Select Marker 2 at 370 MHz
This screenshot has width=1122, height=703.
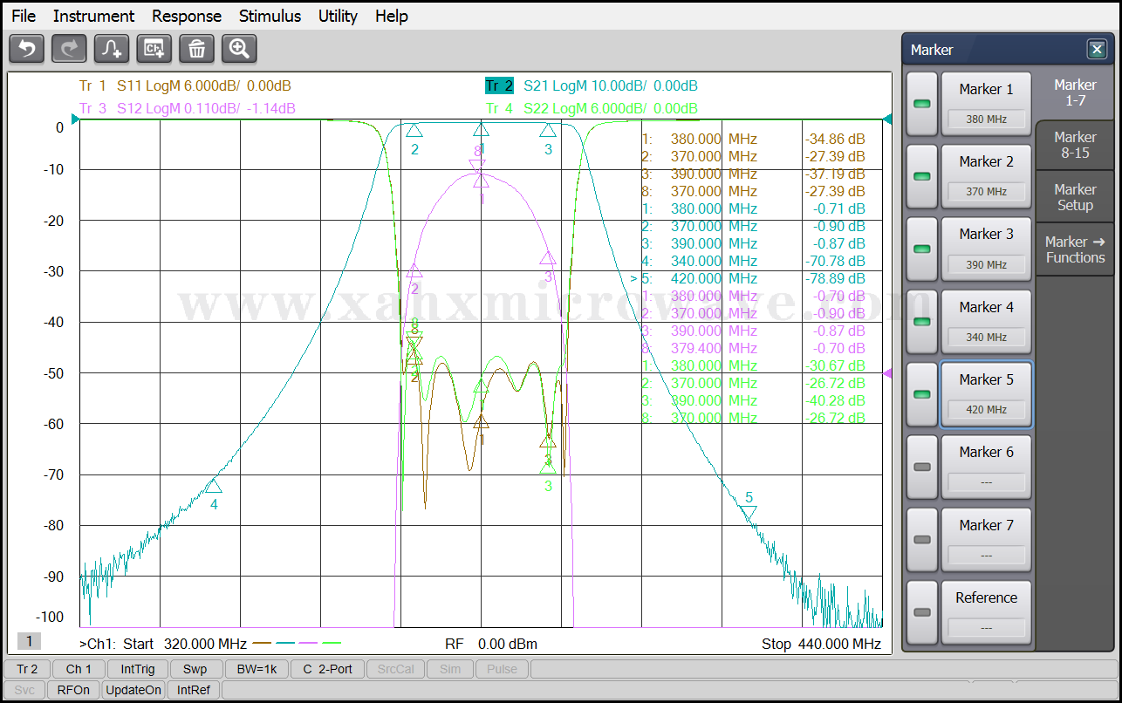point(986,176)
